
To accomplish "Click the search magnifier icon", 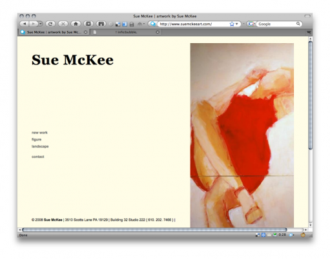I will pyautogui.click(x=298, y=24).
